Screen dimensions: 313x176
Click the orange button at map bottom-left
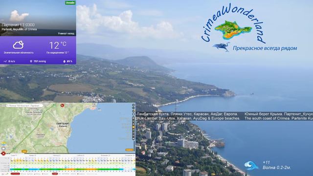(24, 151)
